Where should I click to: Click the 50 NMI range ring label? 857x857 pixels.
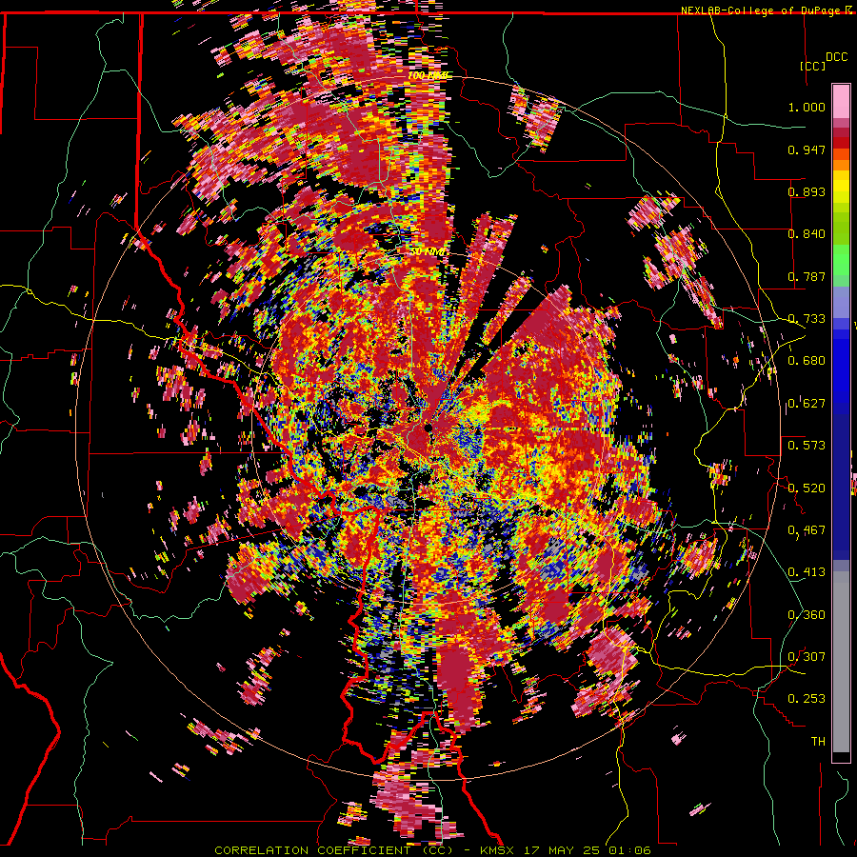pos(428,252)
